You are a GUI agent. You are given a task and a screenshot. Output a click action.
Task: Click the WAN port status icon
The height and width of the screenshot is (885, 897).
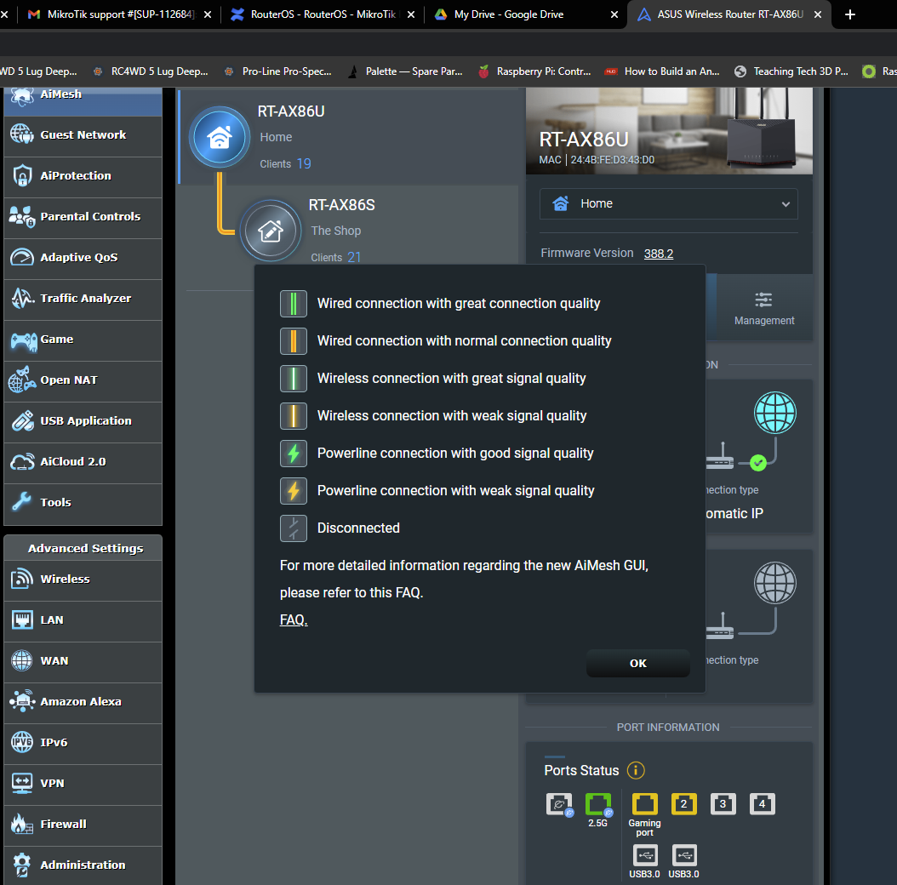coord(559,804)
